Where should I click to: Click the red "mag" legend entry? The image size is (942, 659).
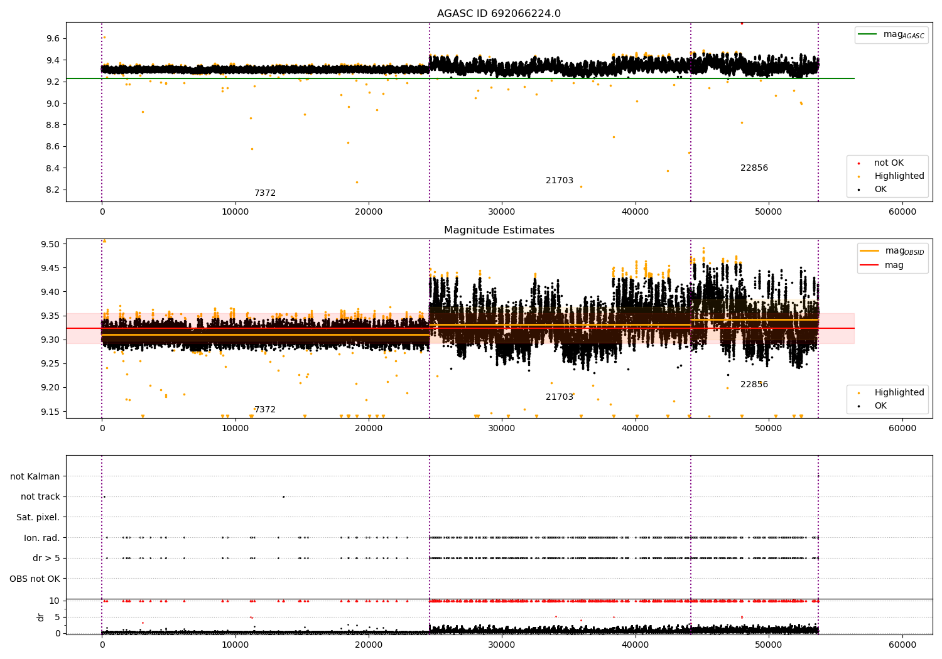coord(882,265)
